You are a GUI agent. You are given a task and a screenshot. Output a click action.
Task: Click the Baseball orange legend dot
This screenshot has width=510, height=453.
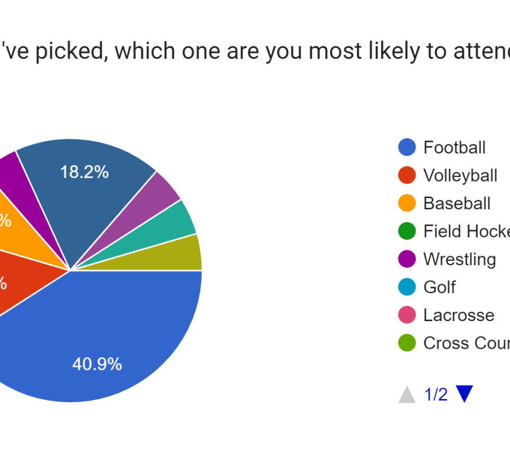click(x=407, y=203)
